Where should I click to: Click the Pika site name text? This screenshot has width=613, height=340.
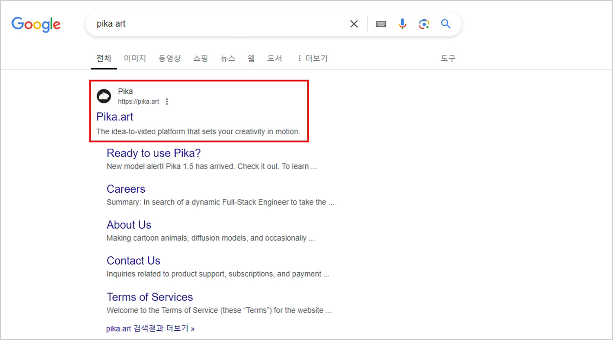tap(125, 91)
